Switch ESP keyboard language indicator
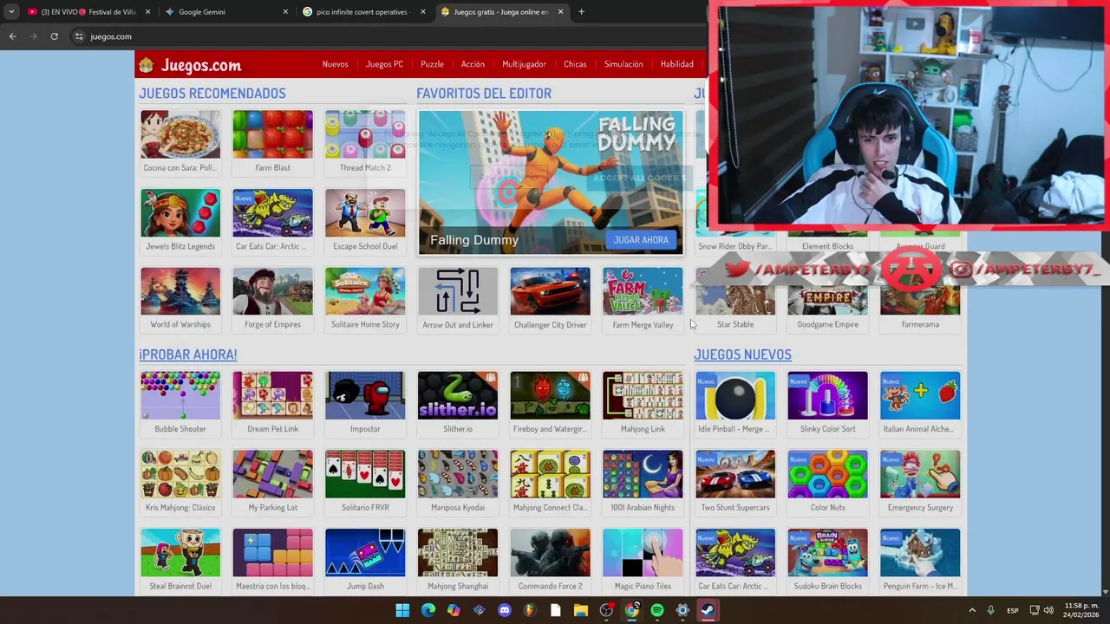Viewport: 1110px width, 624px height. point(1012,610)
